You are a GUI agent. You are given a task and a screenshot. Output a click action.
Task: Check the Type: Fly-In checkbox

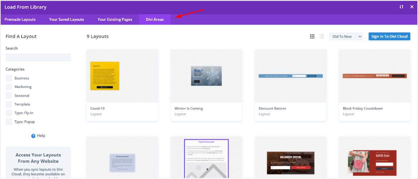(x=9, y=113)
